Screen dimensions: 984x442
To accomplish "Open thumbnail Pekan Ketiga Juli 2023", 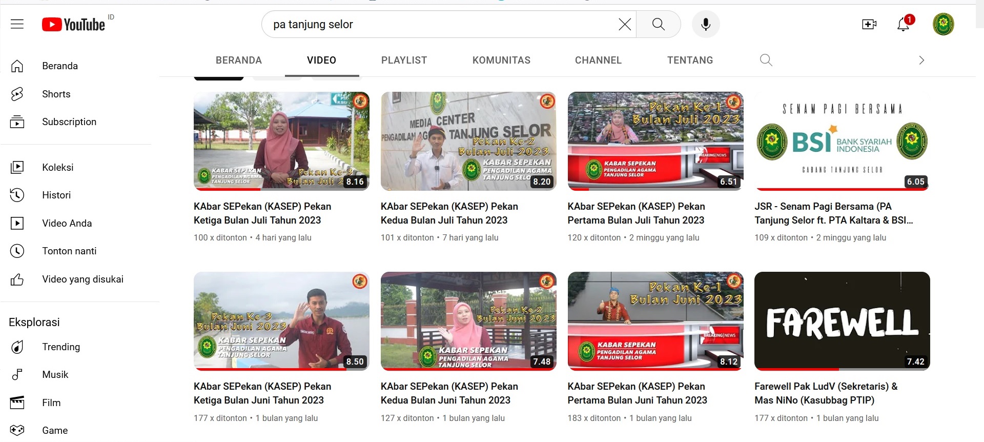I will point(281,141).
